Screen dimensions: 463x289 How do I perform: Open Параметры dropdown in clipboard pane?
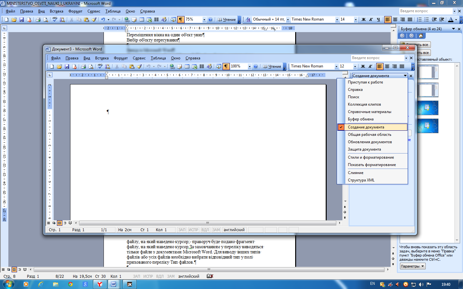tap(413, 266)
